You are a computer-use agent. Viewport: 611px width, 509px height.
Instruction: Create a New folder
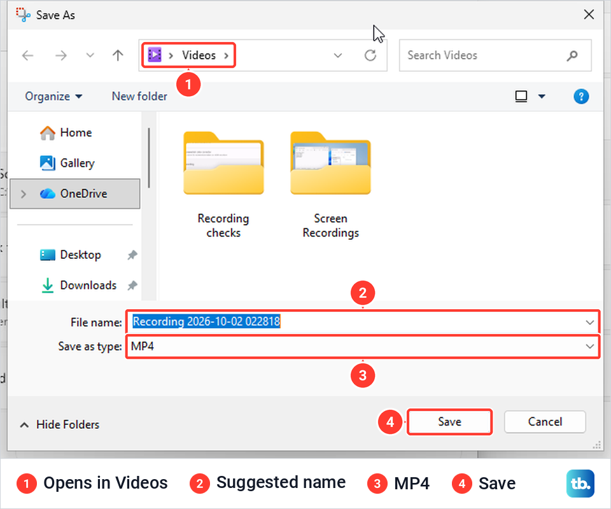pos(139,96)
